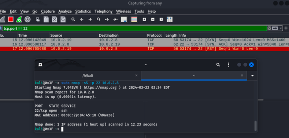Click the terminal vertical scrollbar
Screen dimensions: 289x138
tap(255, 126)
